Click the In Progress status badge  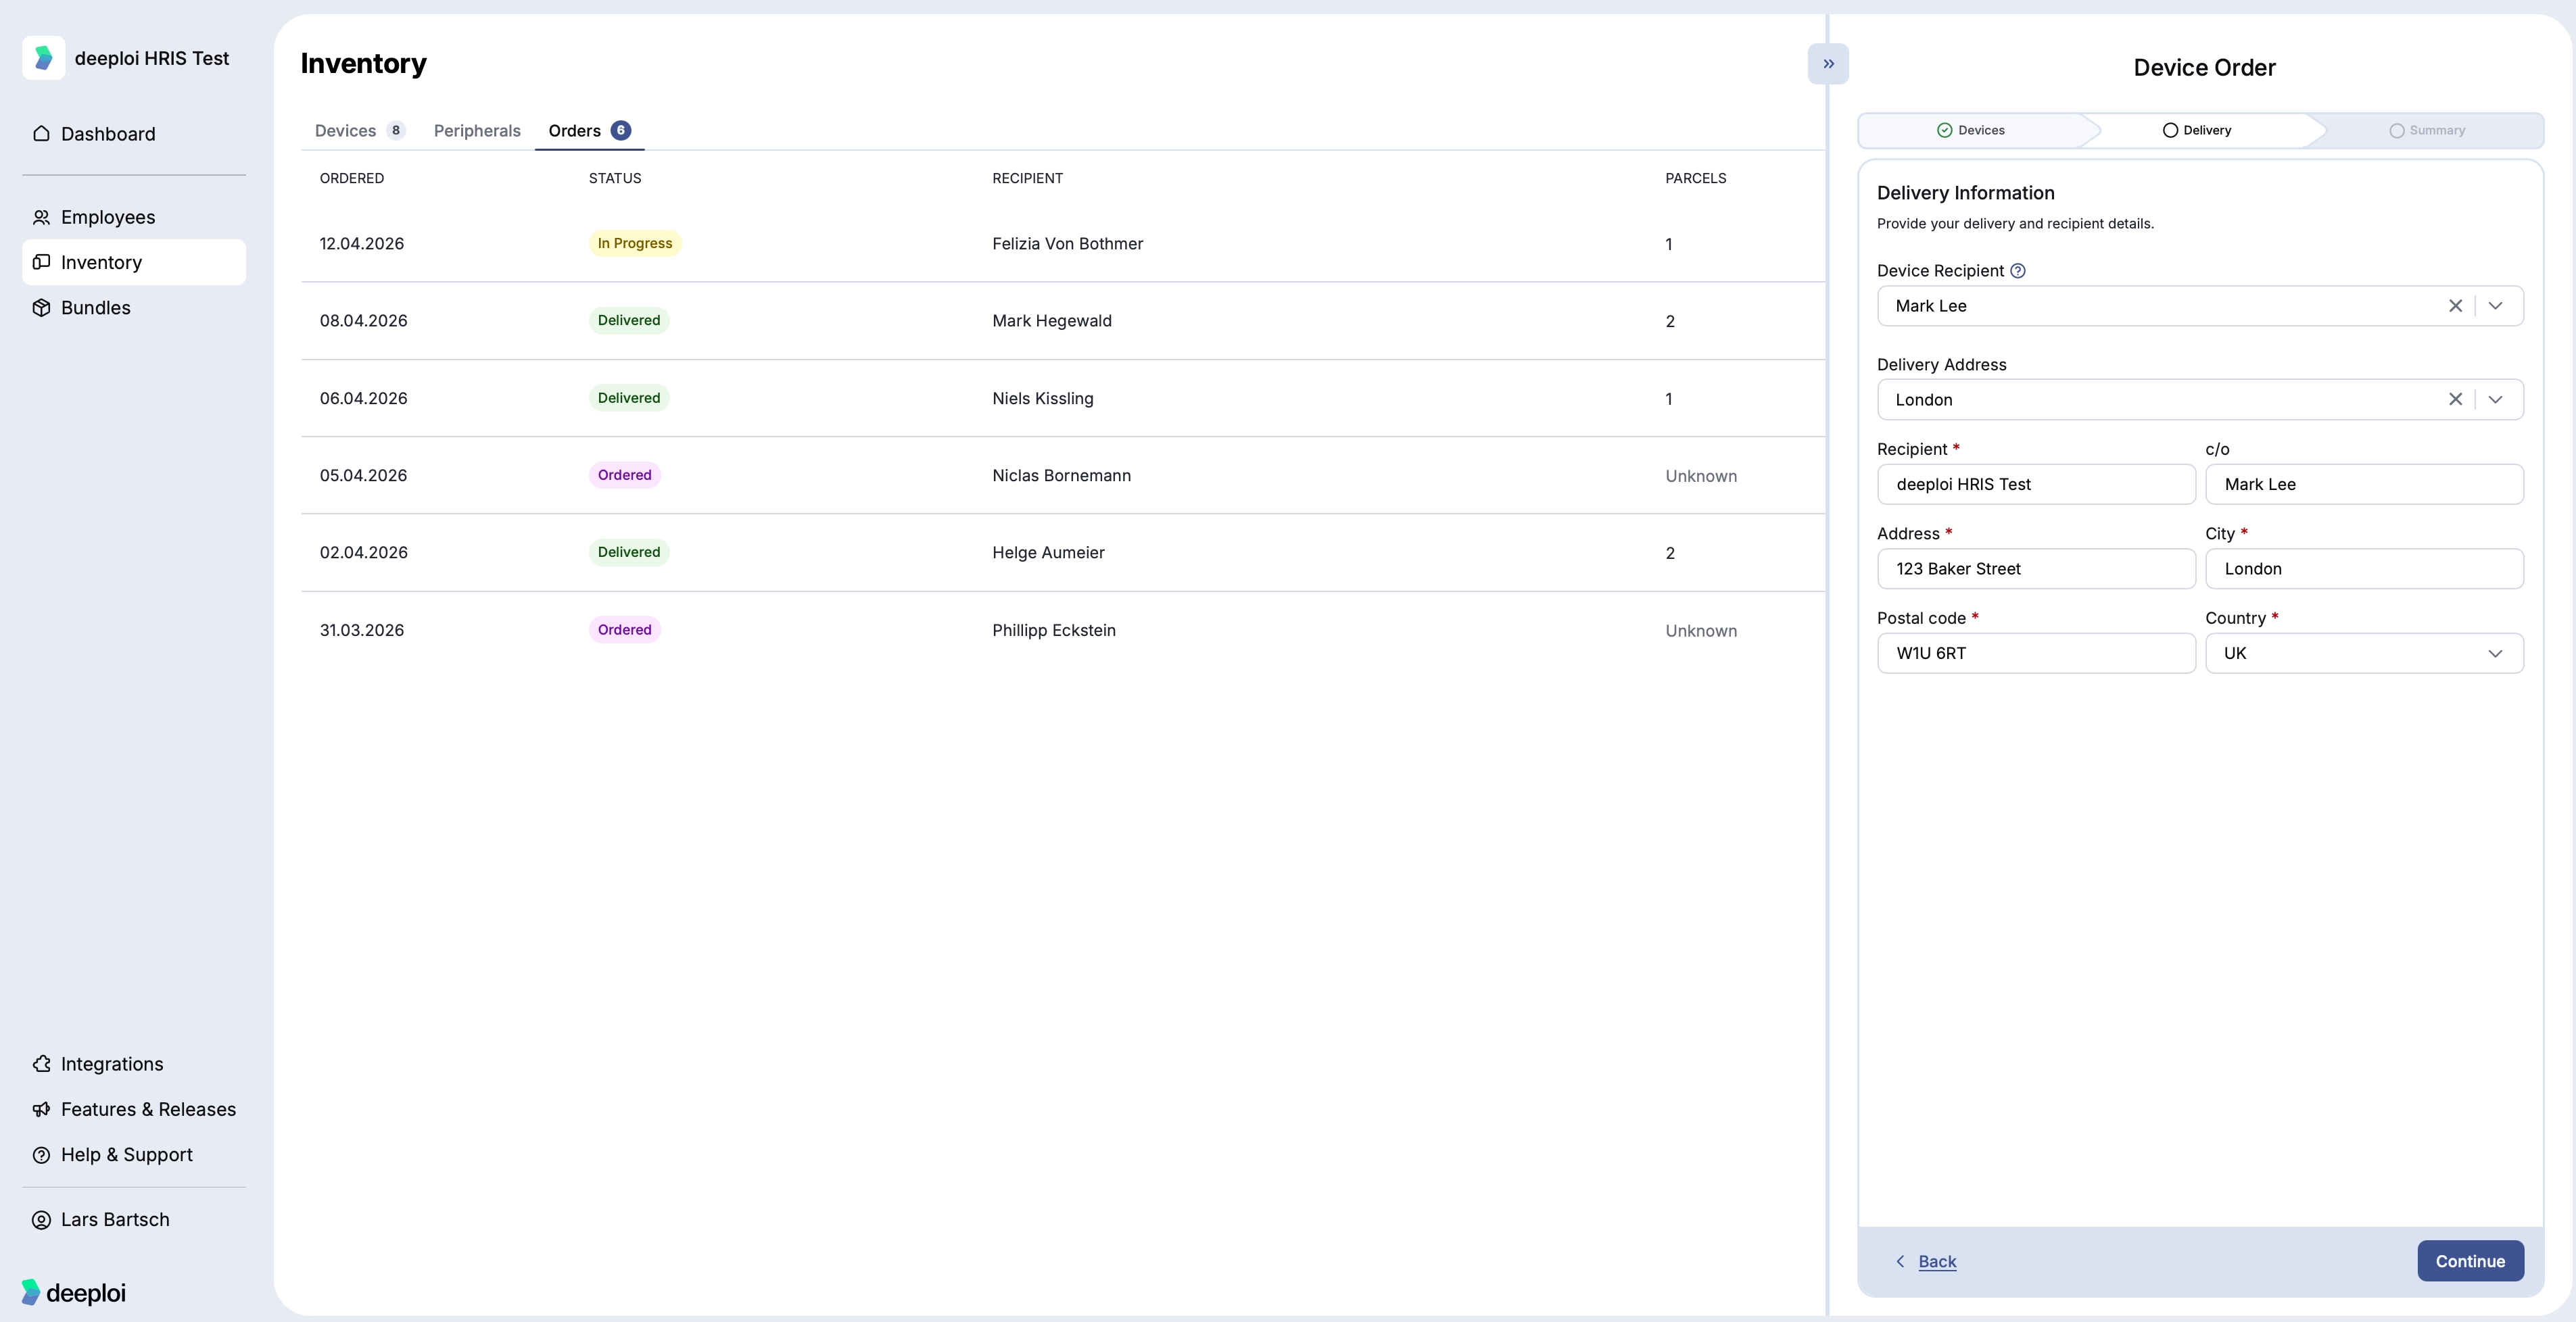pos(634,243)
